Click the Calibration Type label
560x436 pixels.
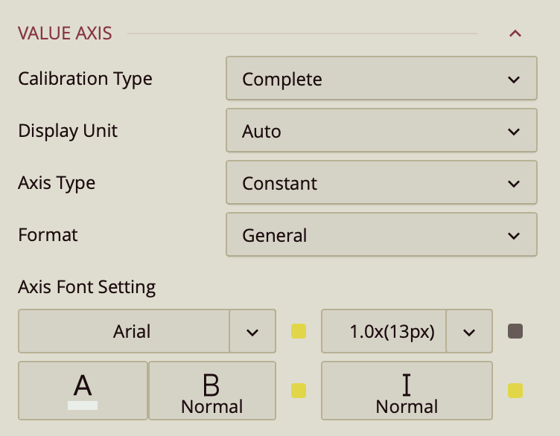[x=85, y=79]
